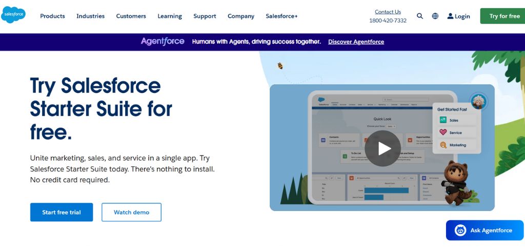Click the 'Quick Look' text in video
This screenshot has width=525, height=248.
click(382, 119)
